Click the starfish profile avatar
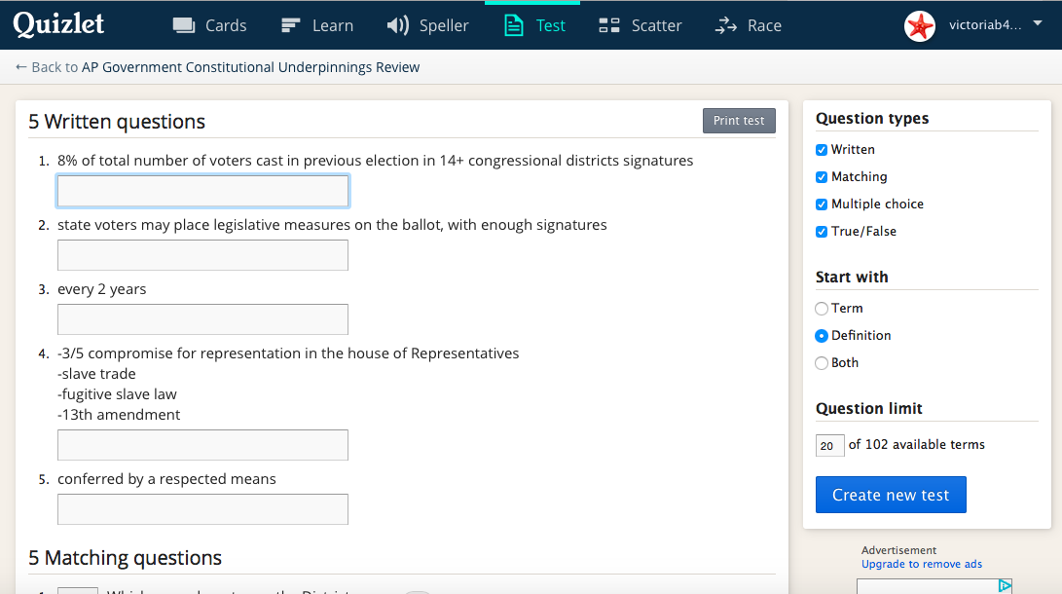Image resolution: width=1062 pixels, height=594 pixels. click(920, 26)
